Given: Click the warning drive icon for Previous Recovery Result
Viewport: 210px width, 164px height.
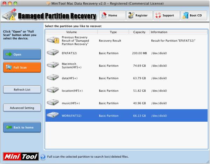Looking at the screenshot, I should pyautogui.click(x=53, y=40).
